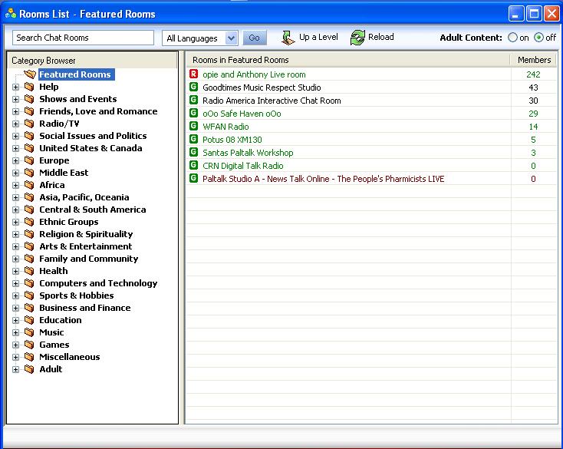Image resolution: width=563 pixels, height=449 pixels.
Task: Click the G icon next to WFAN Radio
Action: click(193, 126)
